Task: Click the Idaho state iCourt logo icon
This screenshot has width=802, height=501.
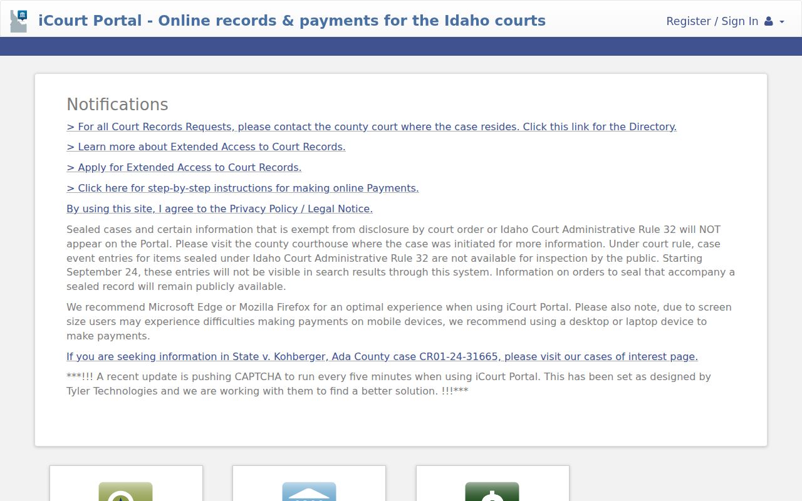Action: point(19,21)
